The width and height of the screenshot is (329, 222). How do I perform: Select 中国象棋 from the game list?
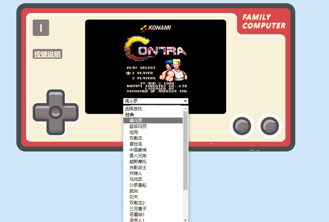pos(153,150)
